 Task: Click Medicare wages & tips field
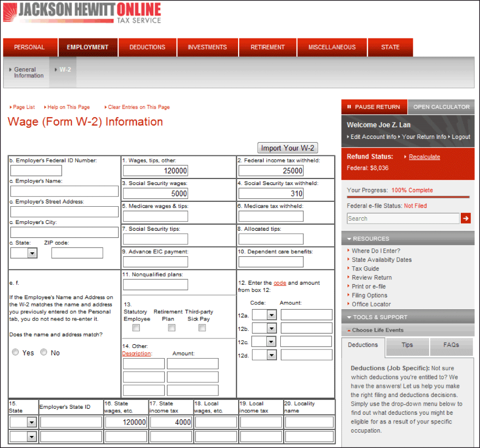[x=156, y=216]
